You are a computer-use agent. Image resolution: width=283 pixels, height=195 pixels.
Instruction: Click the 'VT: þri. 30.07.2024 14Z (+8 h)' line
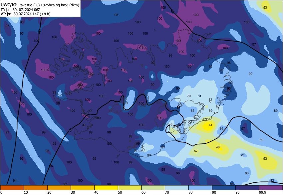(x=25, y=14)
